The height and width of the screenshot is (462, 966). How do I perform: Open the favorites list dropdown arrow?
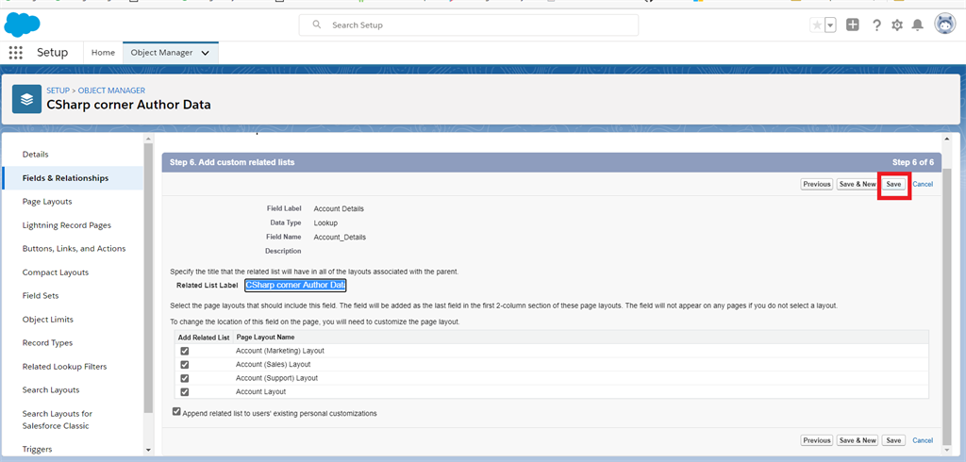tap(830, 25)
